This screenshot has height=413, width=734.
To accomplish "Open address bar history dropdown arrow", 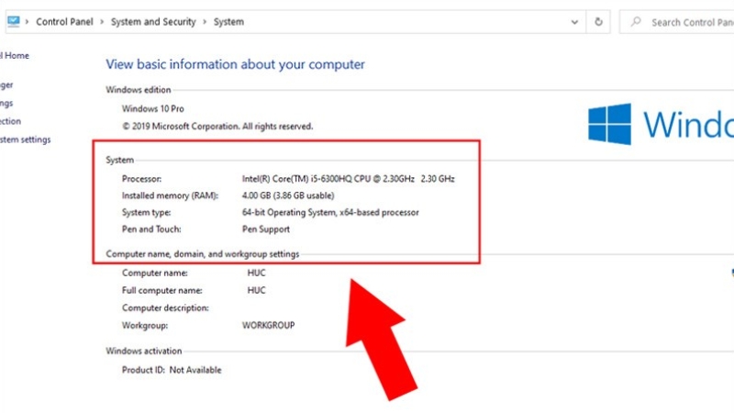I will tap(573, 22).
